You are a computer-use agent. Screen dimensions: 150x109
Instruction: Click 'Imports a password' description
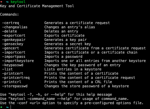click(x=63, y=57)
